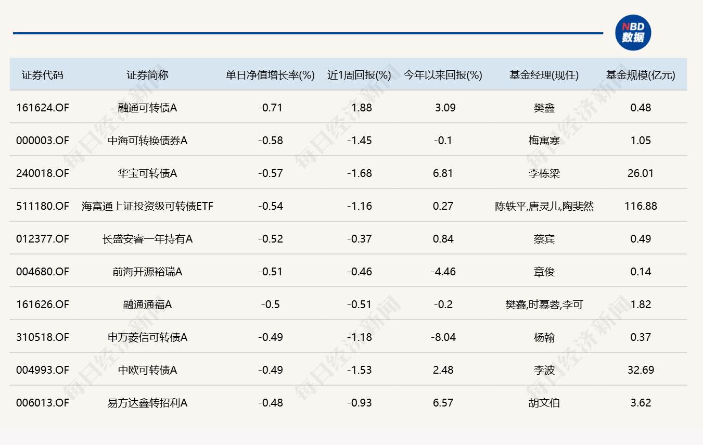The height and width of the screenshot is (445, 703).
Task: Click the 基金经理(现任) column header
Action: coord(544,75)
